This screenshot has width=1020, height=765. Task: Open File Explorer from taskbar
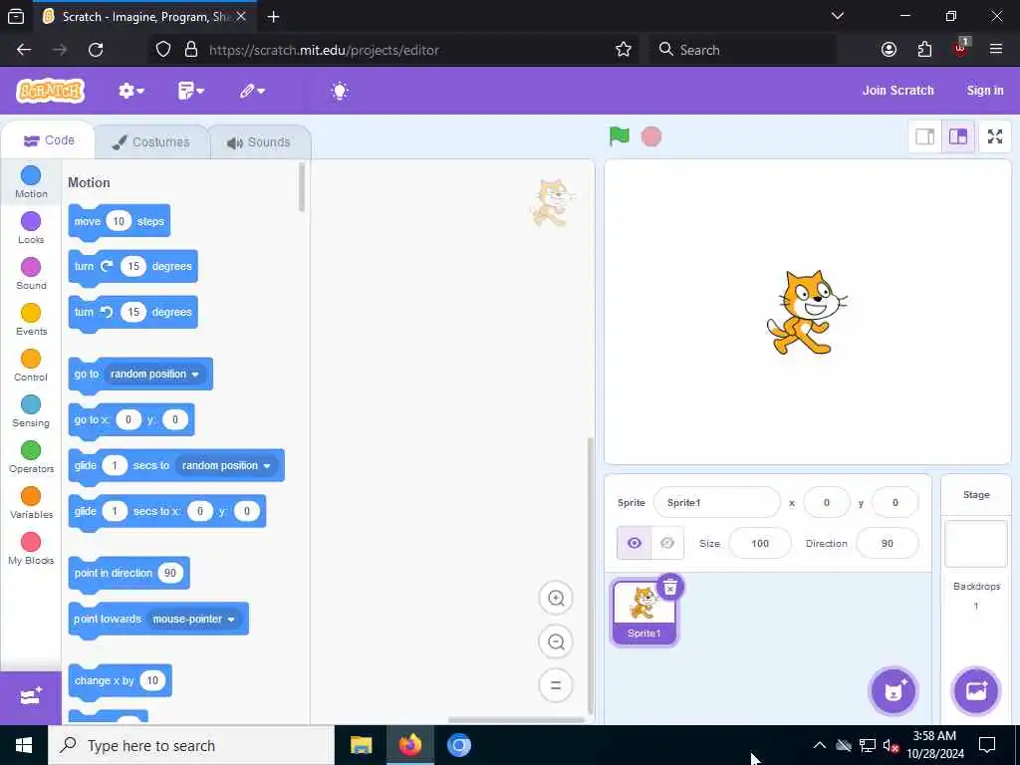click(x=361, y=745)
